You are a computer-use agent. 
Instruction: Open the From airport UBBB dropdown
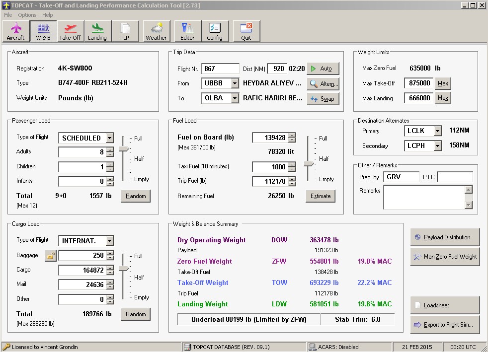tap(235, 83)
